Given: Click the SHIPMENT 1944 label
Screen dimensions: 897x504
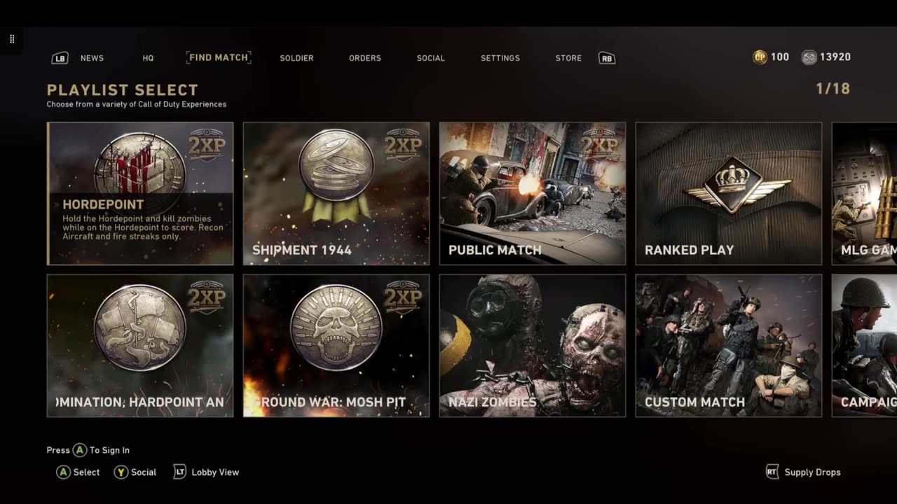Looking at the screenshot, I should coord(302,250).
